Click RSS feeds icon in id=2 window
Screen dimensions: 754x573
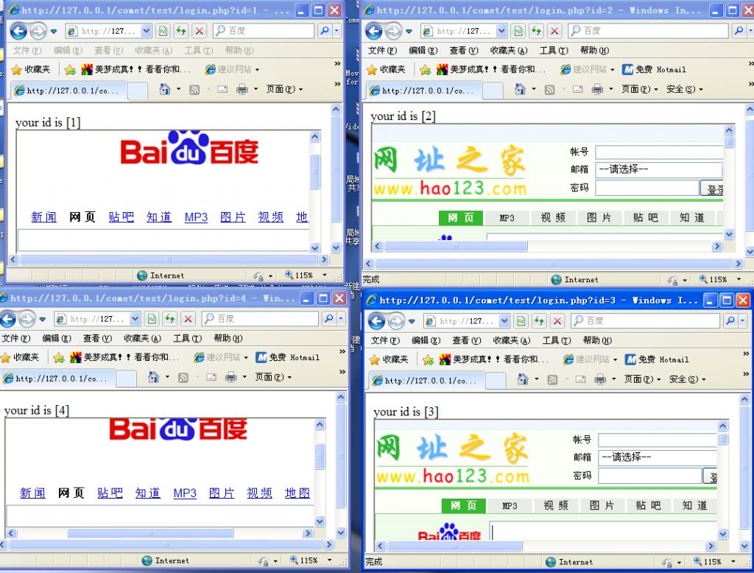click(549, 90)
